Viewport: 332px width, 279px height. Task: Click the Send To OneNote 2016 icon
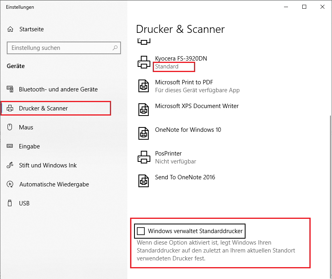[144, 181]
